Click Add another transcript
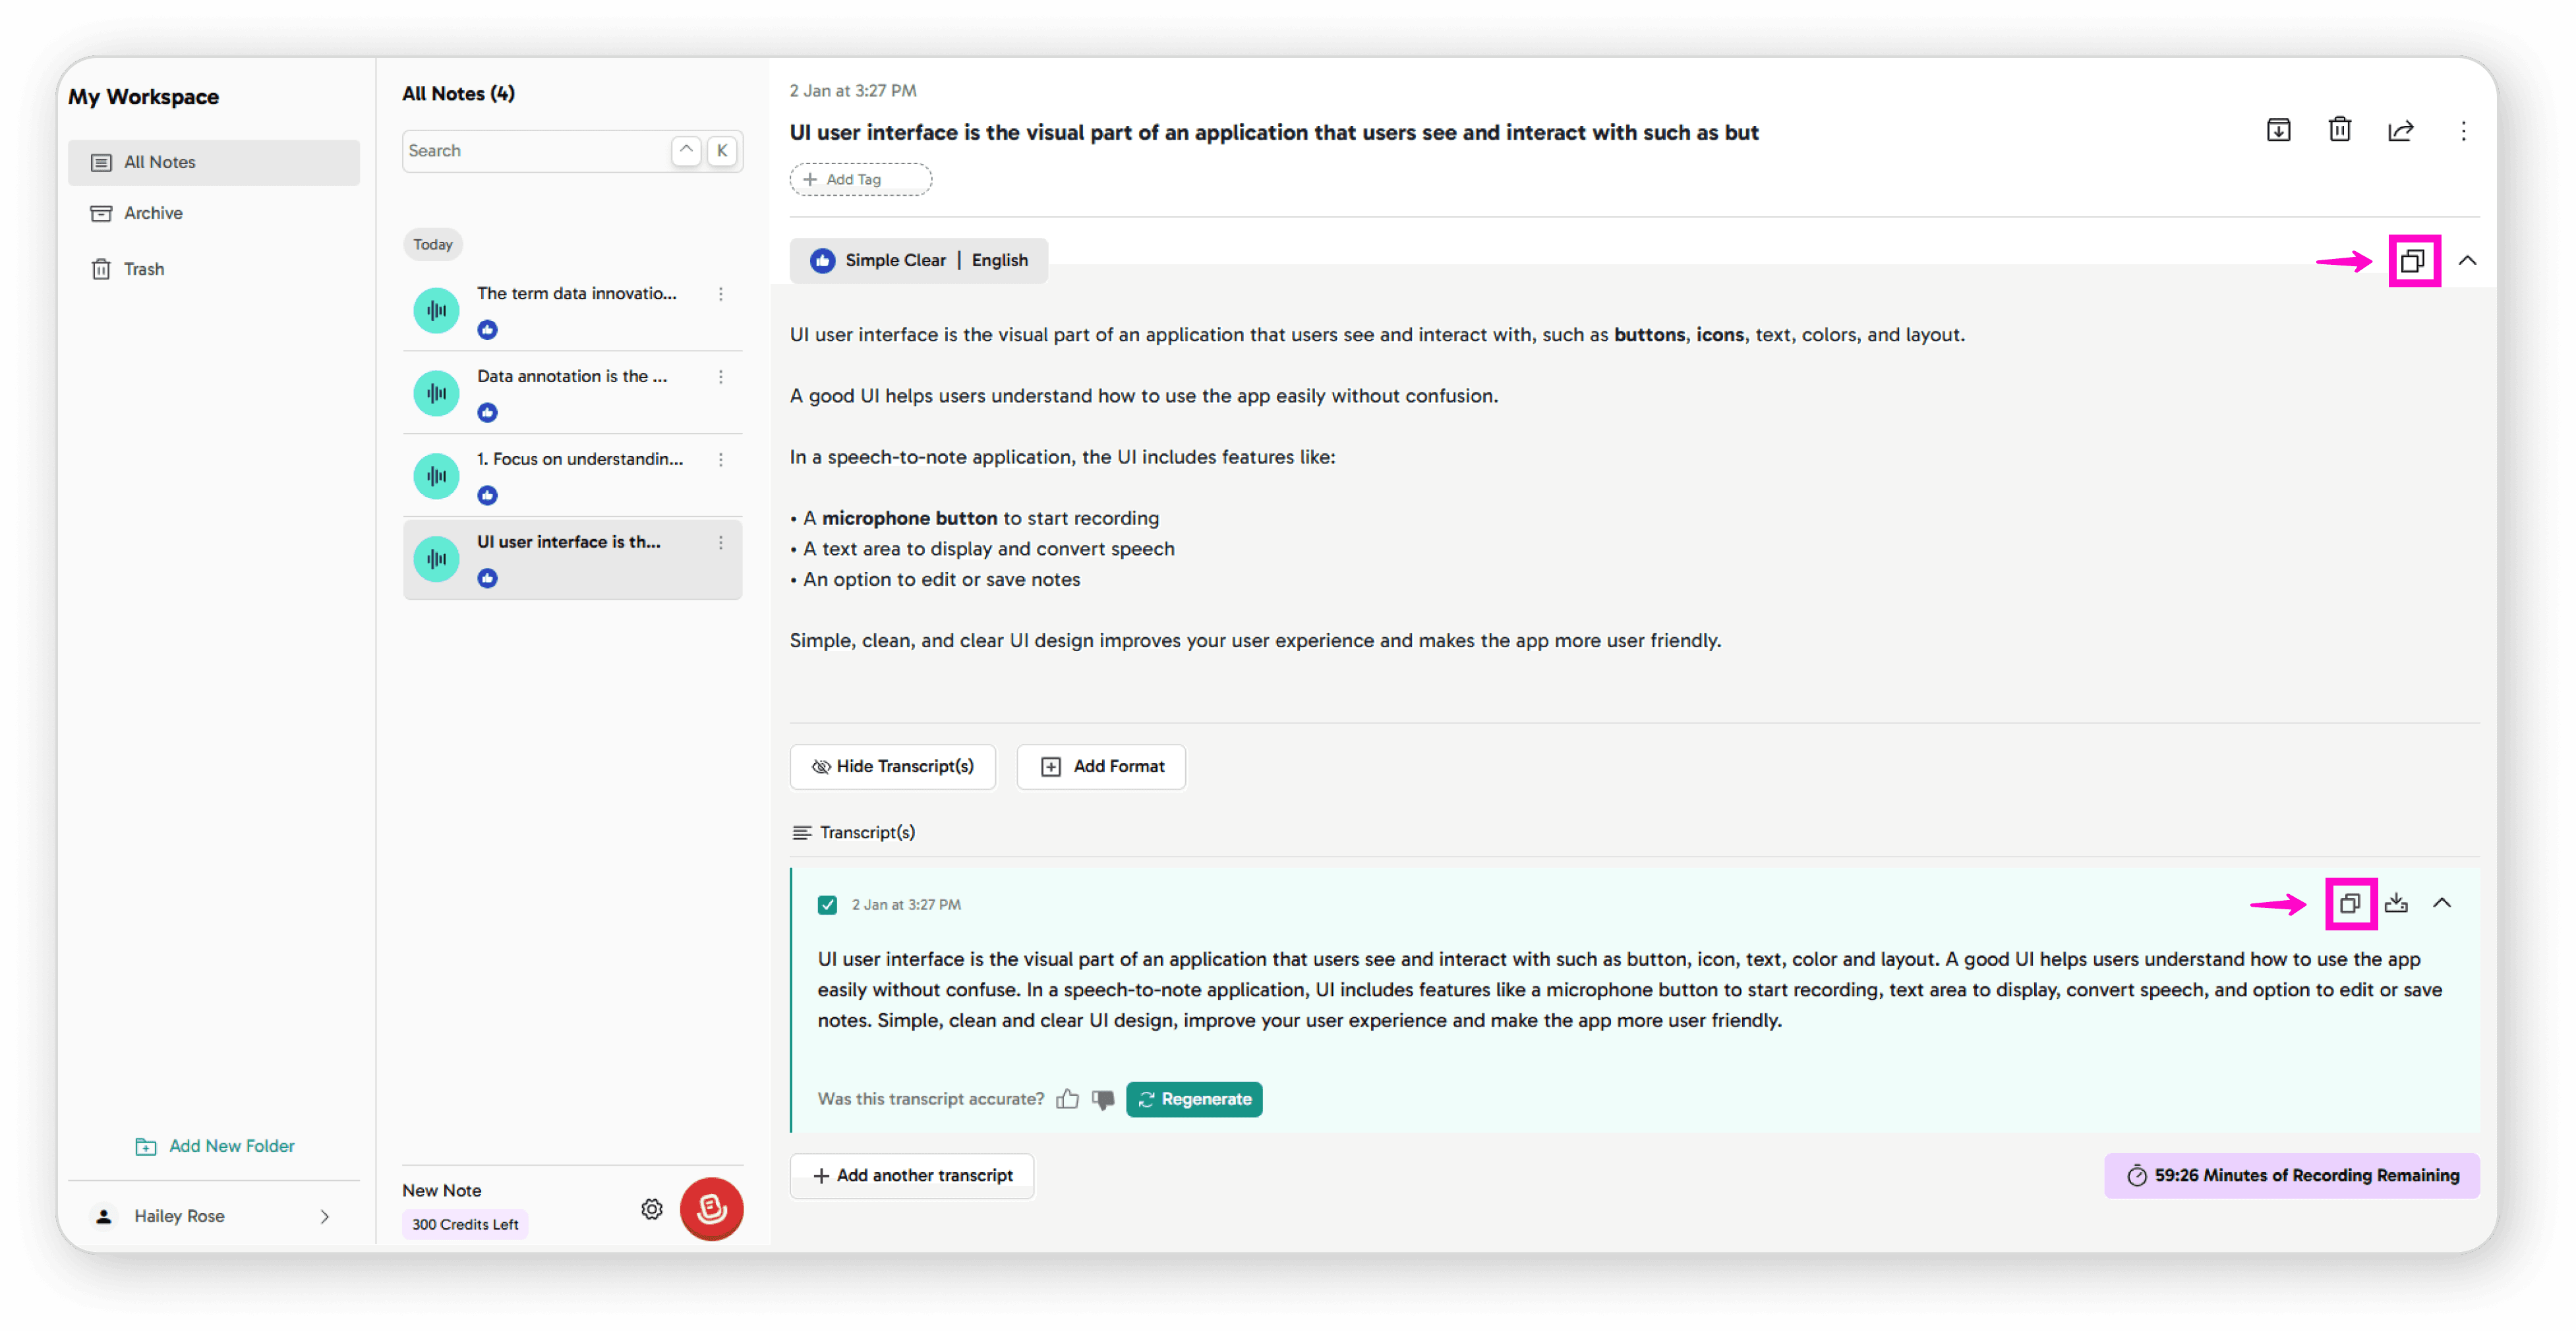 (911, 1175)
